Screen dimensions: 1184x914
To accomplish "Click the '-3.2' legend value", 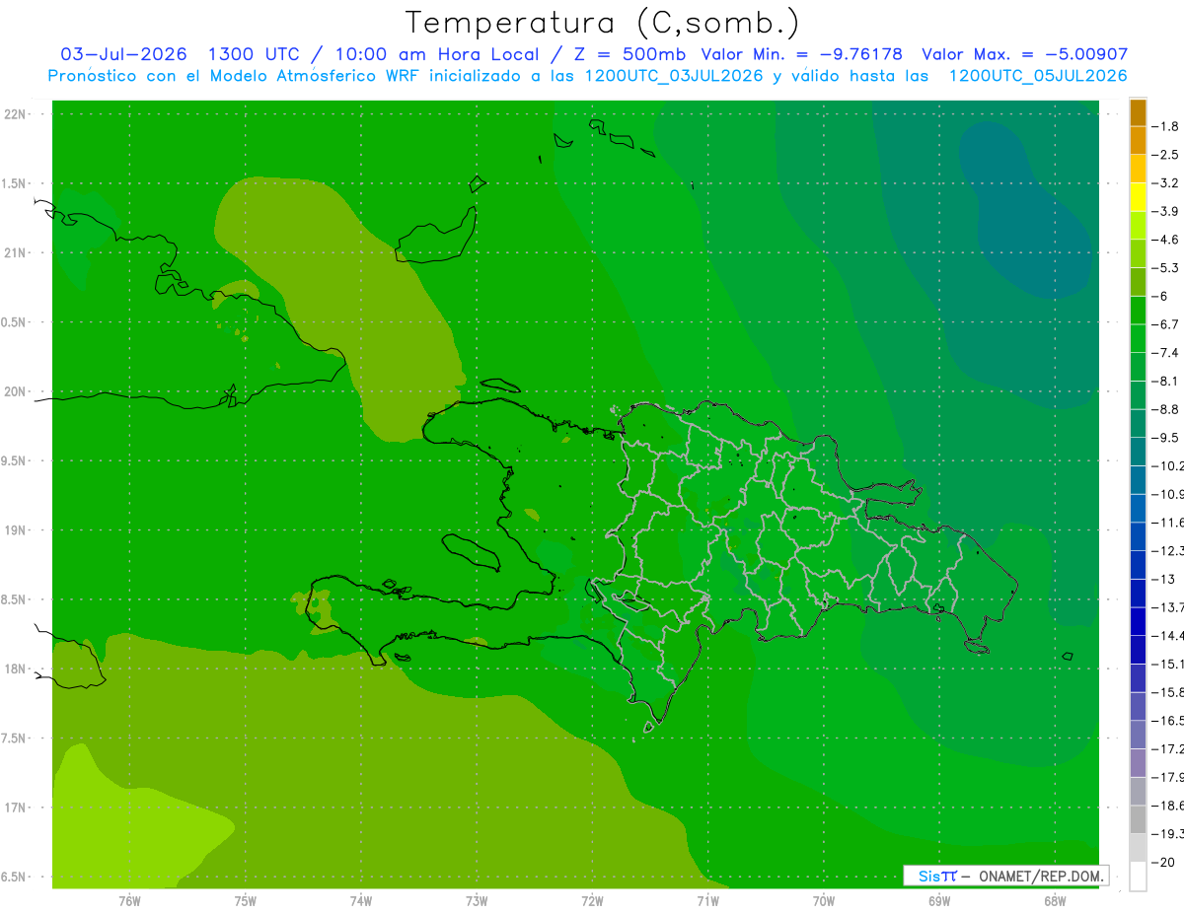I will tap(1166, 183).
